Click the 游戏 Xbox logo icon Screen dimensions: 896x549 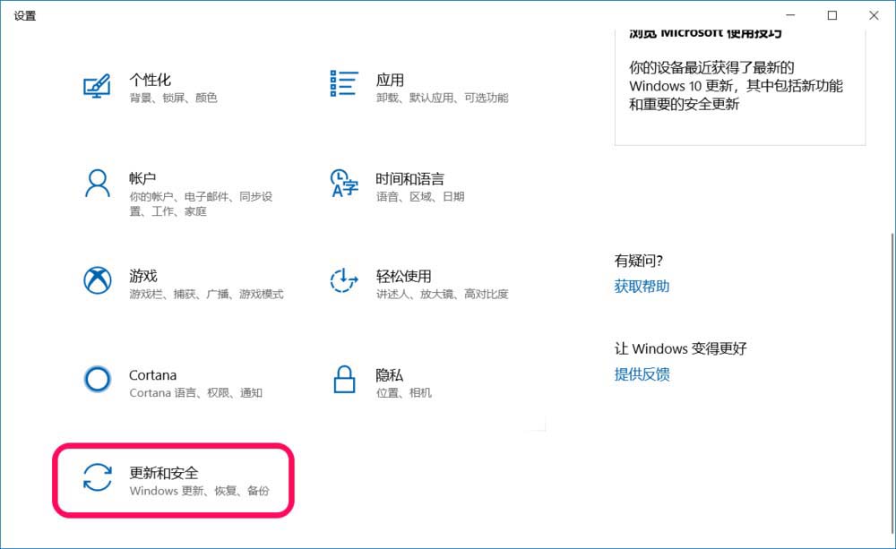[x=97, y=281]
